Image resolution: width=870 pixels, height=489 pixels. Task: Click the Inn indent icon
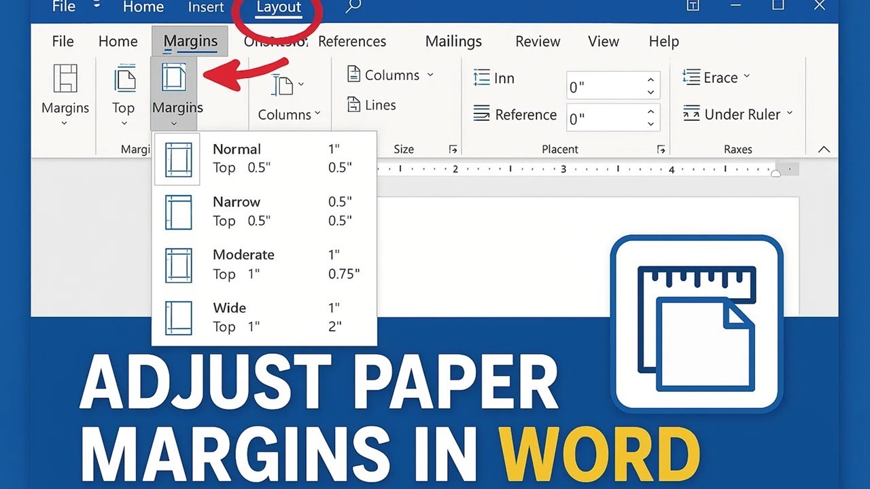[481, 77]
